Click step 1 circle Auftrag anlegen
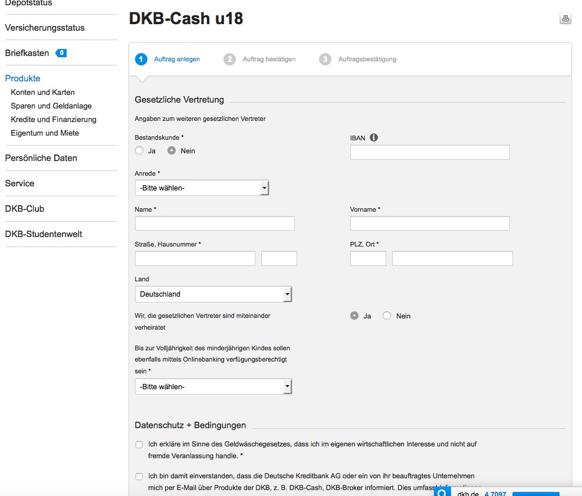 coord(141,59)
